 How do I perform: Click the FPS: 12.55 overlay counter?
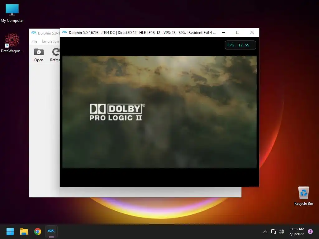(x=240, y=45)
